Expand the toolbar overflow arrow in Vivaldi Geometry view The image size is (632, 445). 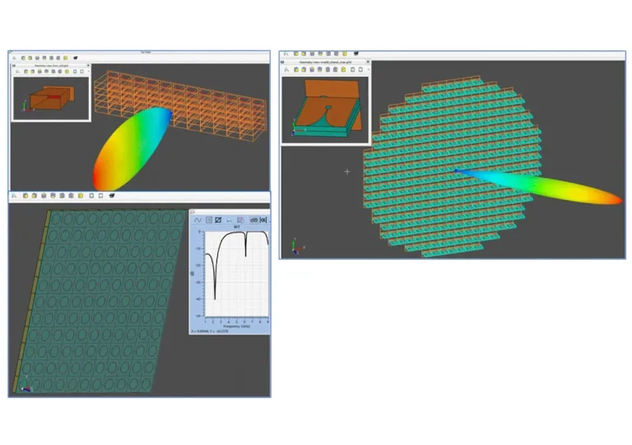pos(369,70)
